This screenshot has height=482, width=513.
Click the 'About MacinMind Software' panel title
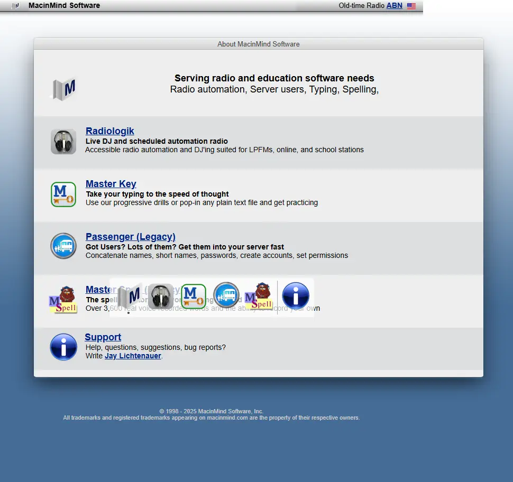click(x=259, y=44)
